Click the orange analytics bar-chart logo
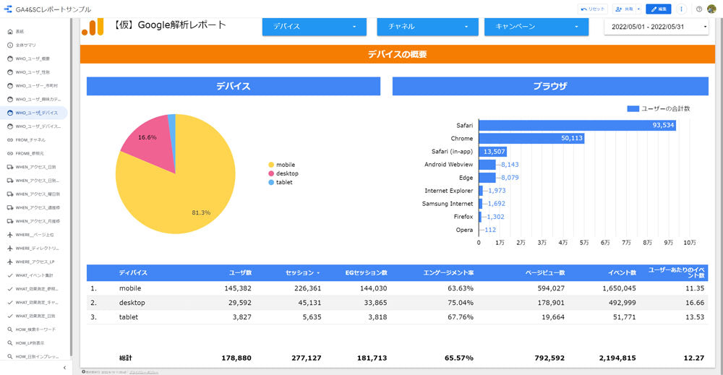Viewport: 723px width, 375px height. (93, 27)
